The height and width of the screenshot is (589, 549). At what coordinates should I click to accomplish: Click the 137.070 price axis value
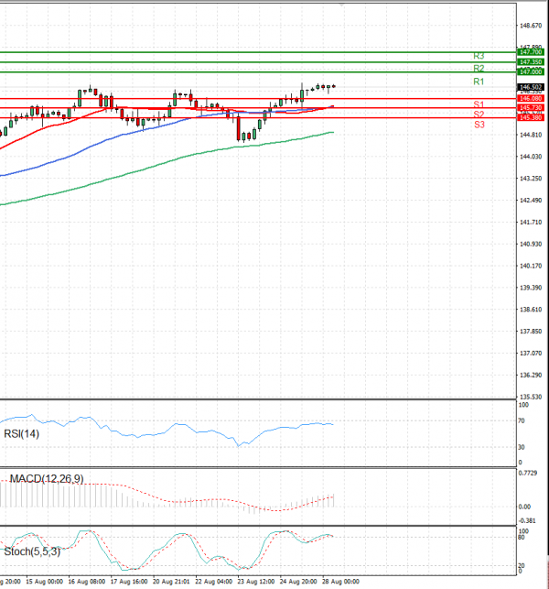(531, 354)
